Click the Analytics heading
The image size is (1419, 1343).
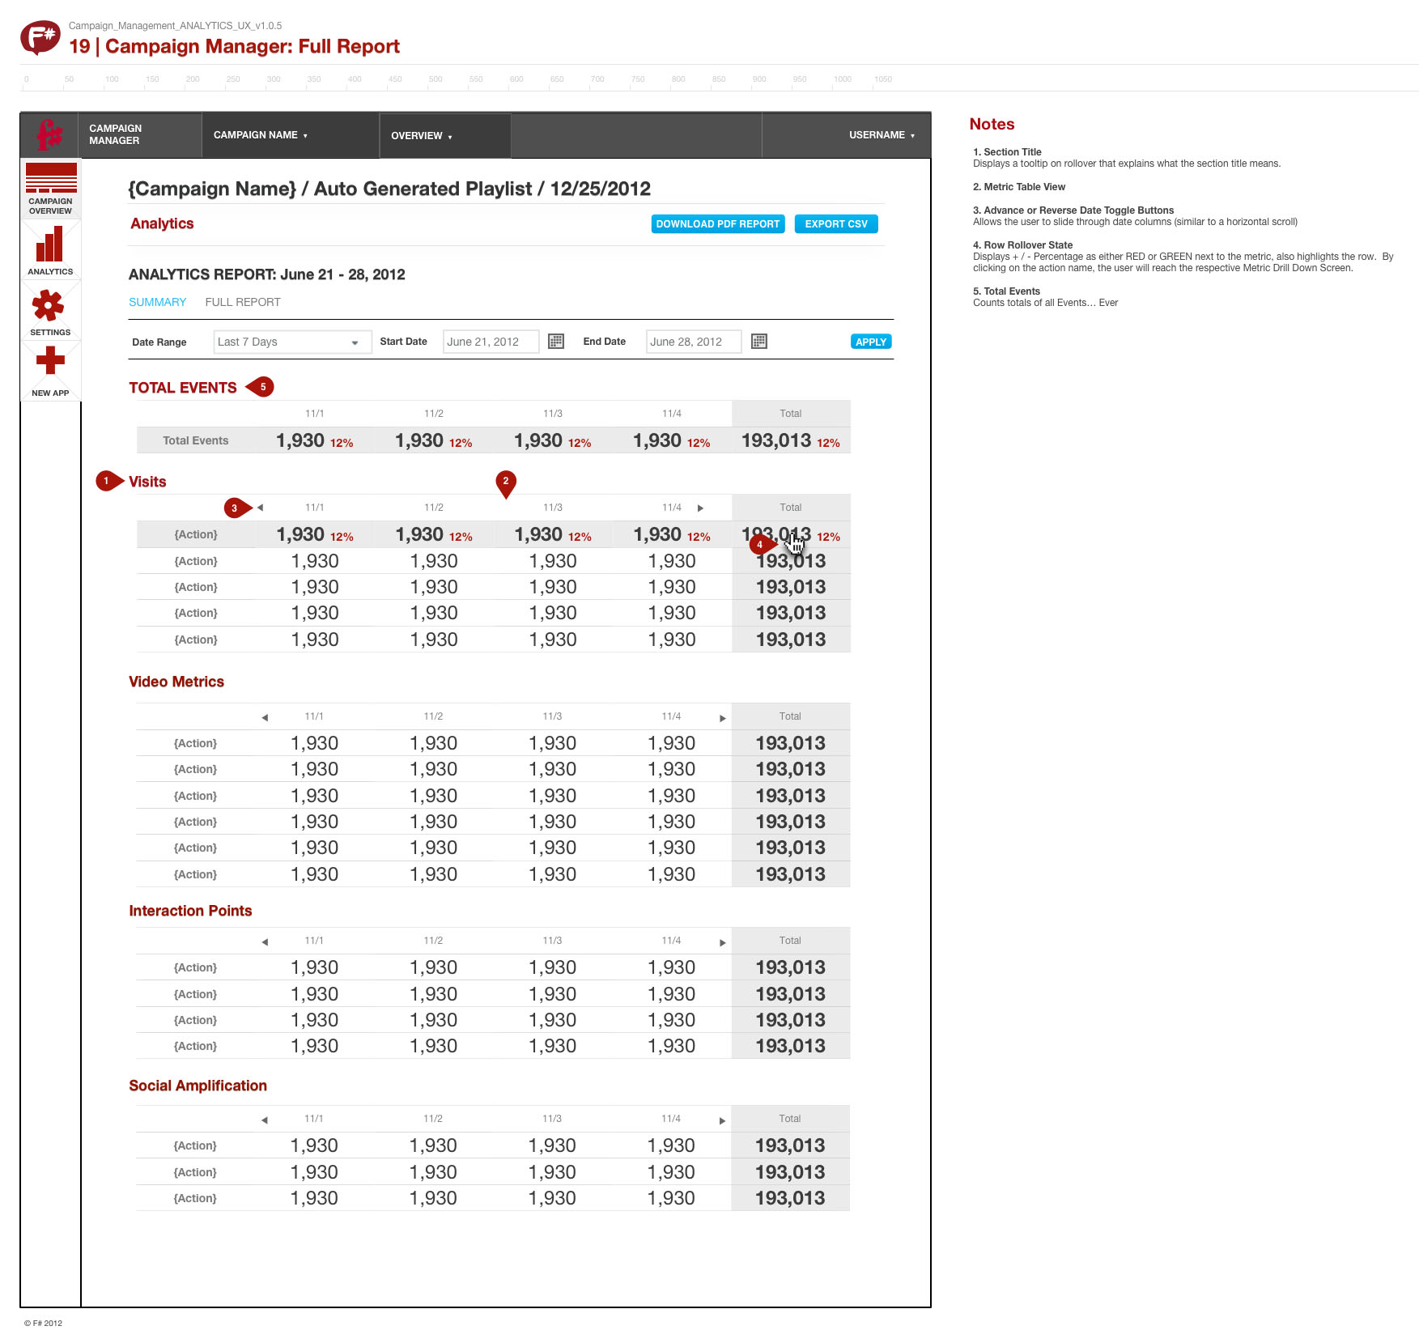pyautogui.click(x=162, y=223)
